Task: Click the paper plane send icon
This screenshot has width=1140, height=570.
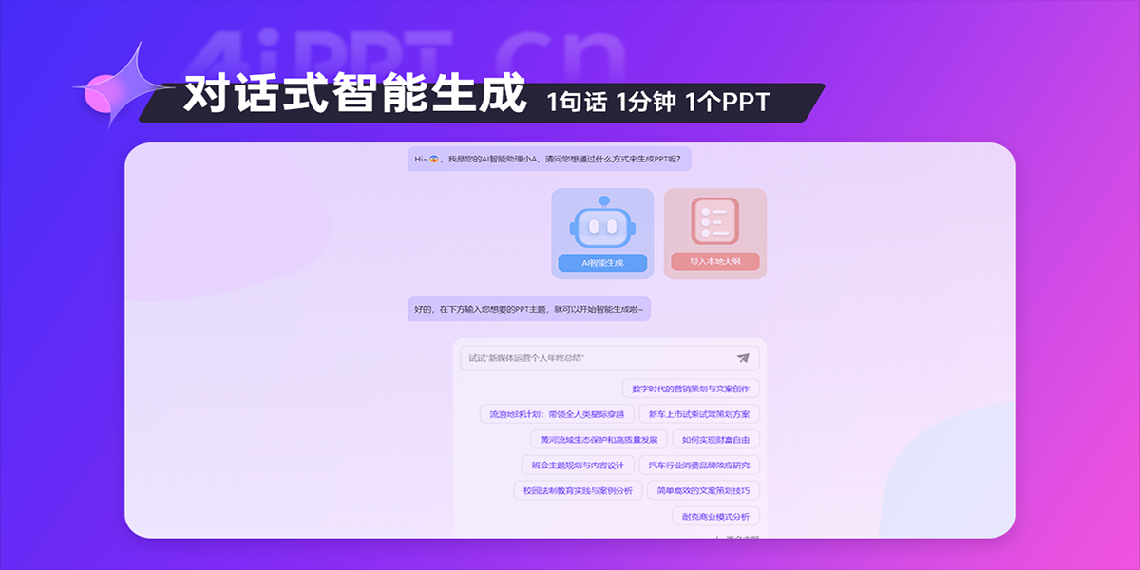Action: click(x=744, y=357)
